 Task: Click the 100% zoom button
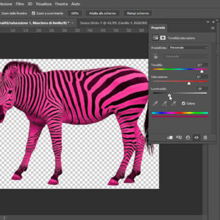click(75, 13)
